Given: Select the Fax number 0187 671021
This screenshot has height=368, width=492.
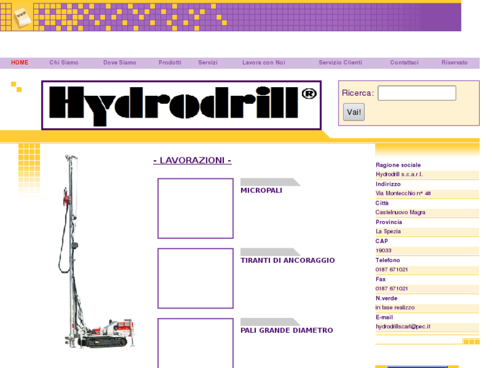Looking at the screenshot, I should [x=392, y=289].
